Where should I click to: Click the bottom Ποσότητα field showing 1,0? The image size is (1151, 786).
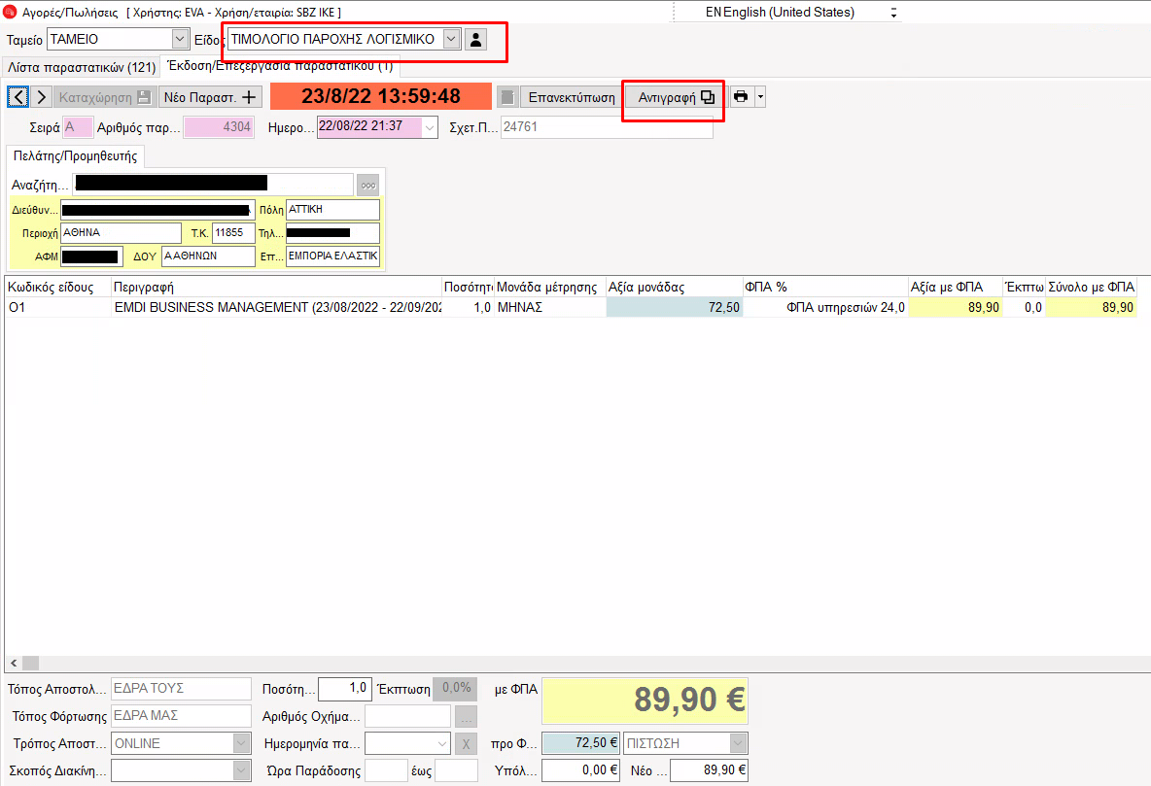[345, 689]
